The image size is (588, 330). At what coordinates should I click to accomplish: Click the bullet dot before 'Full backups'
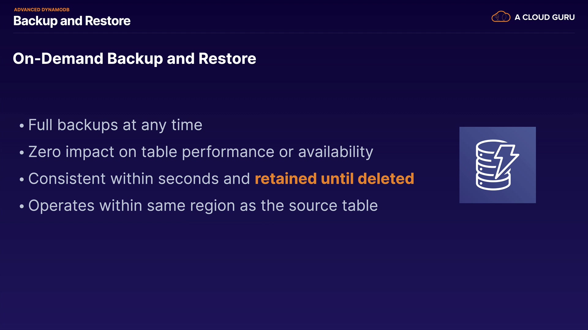click(21, 126)
